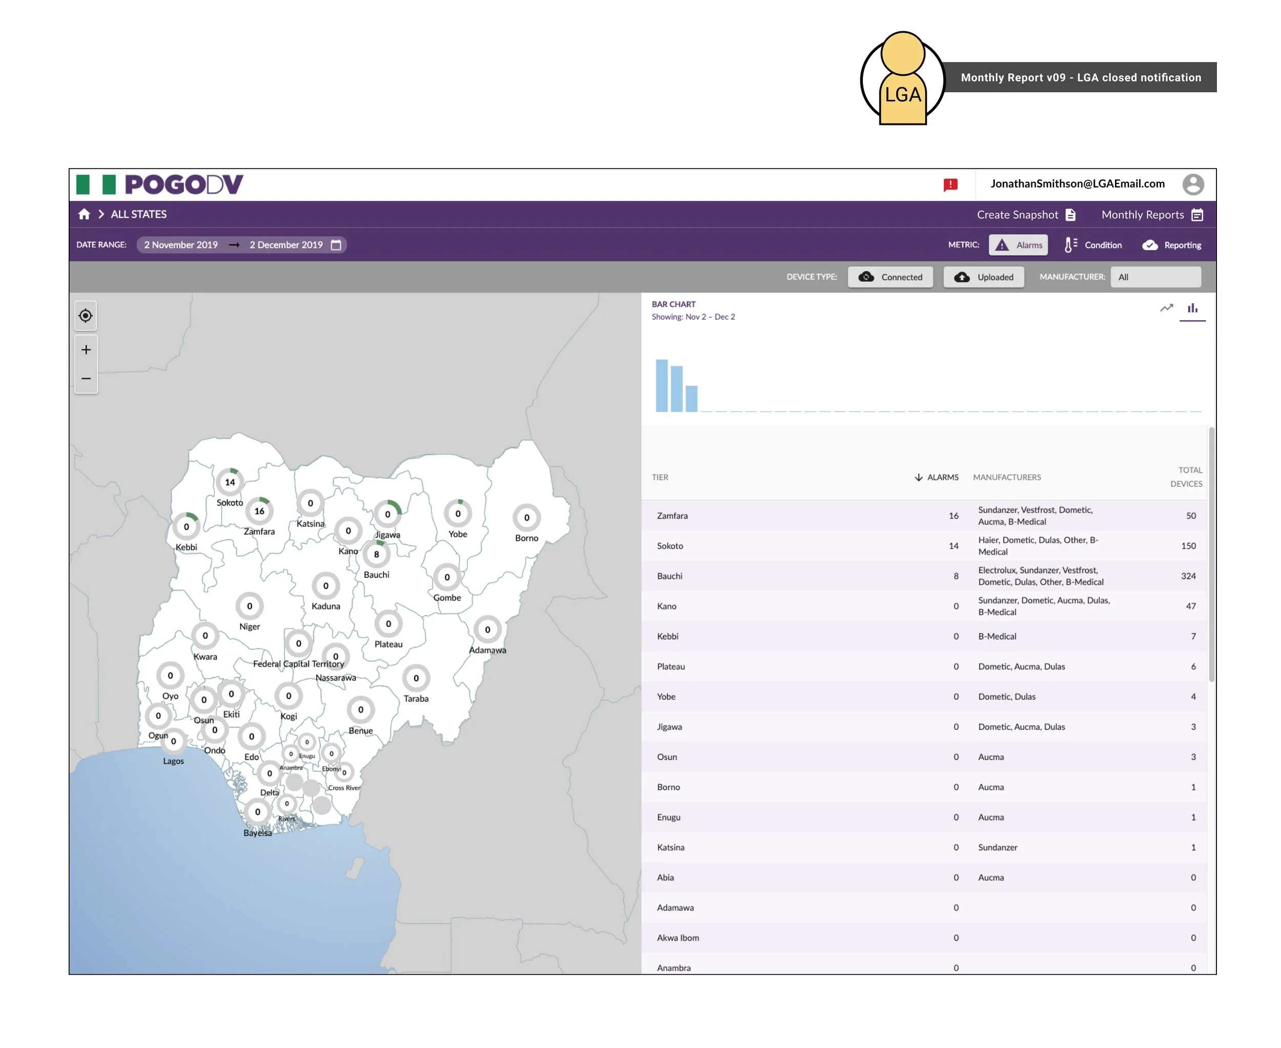Click the MANUFACTURERS column header
This screenshot has width=1281, height=1048.
1006,477
